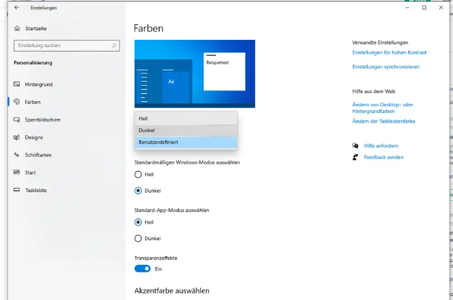Click the color preview thumbnail

(x=194, y=74)
